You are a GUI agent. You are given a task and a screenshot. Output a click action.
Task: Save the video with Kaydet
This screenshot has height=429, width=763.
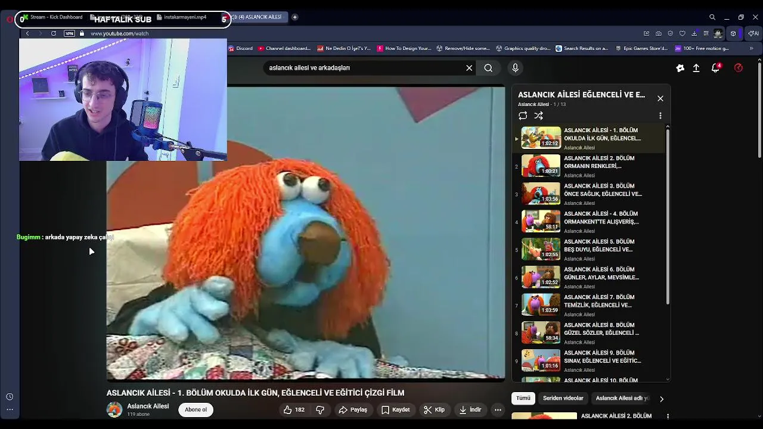click(x=396, y=410)
